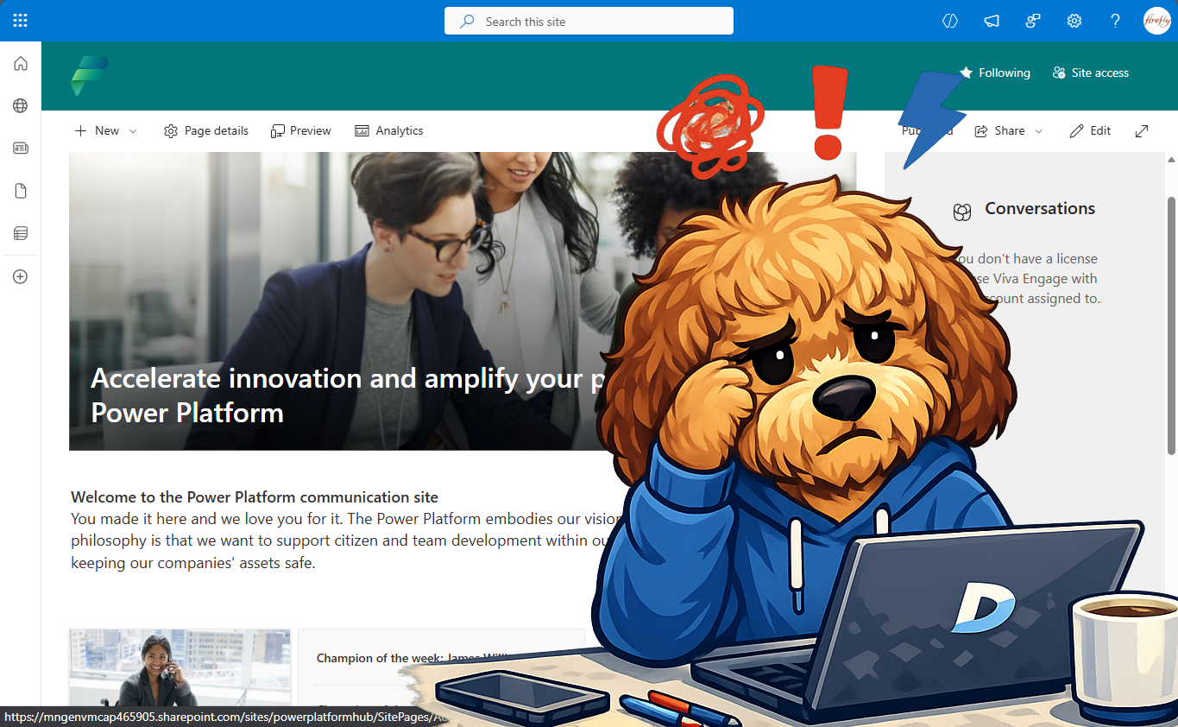Open My lists icon in sidebar
This screenshot has width=1178, height=727.
(21, 233)
